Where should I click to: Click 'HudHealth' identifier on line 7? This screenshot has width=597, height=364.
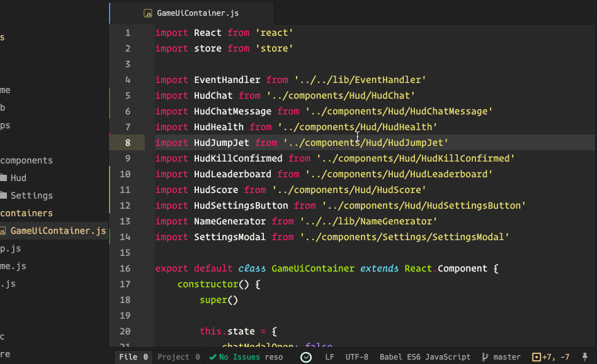point(219,127)
